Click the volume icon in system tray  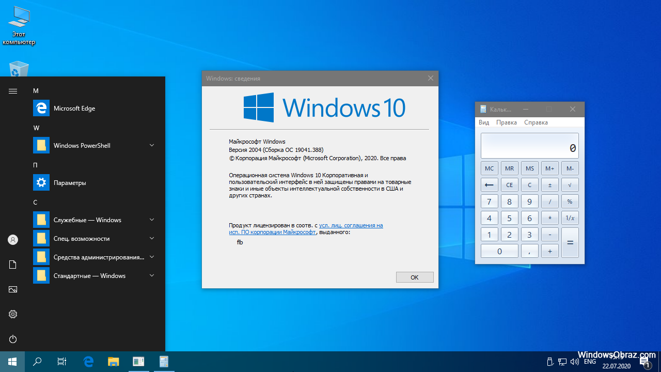tap(574, 362)
